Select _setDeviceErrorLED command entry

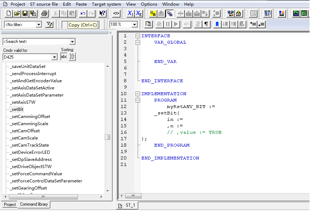[x=30, y=152]
